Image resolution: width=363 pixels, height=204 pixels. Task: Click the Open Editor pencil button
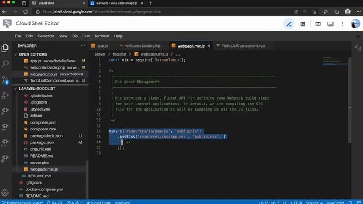(289, 24)
